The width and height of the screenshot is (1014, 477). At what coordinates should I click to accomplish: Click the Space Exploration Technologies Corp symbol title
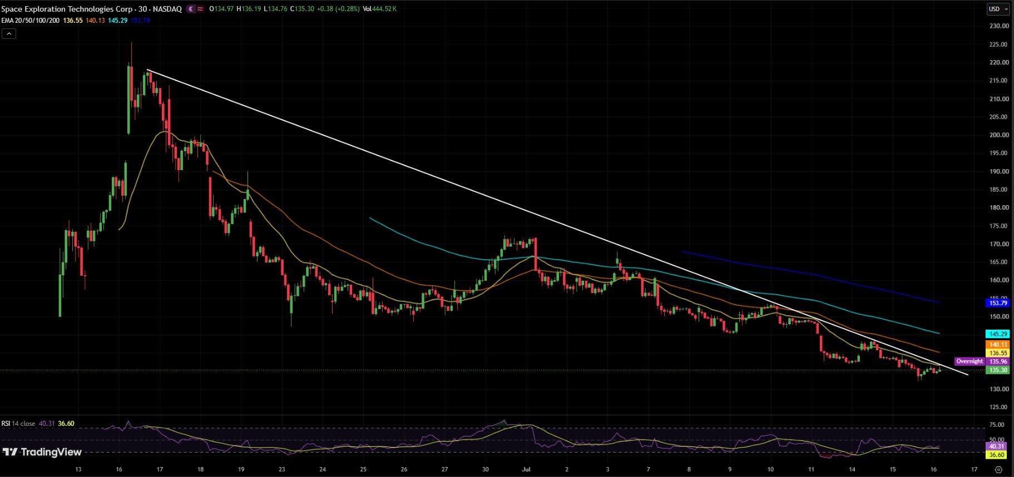tap(67, 9)
